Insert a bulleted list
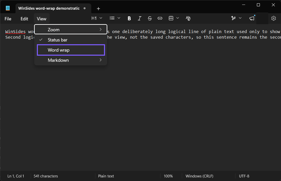The height and width of the screenshot is (181, 281). pos(112,18)
